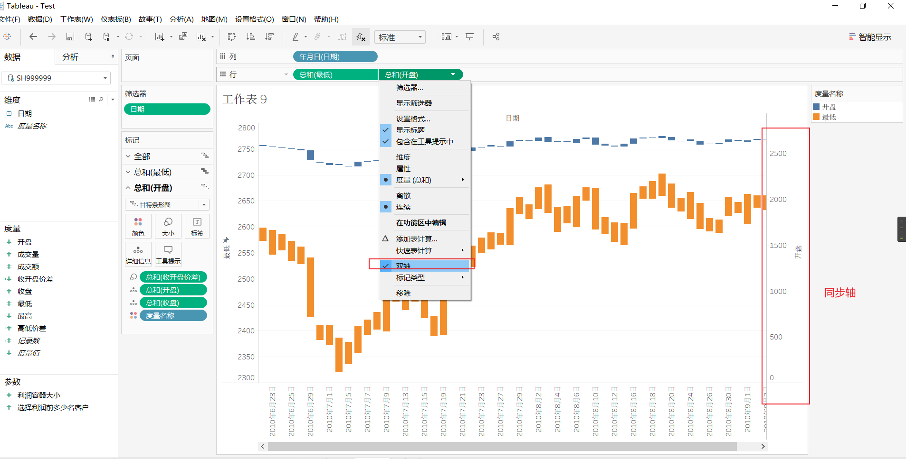Uncheck the 双轴 dual axis option
Viewport: 906px width, 459px height.
(x=425, y=266)
